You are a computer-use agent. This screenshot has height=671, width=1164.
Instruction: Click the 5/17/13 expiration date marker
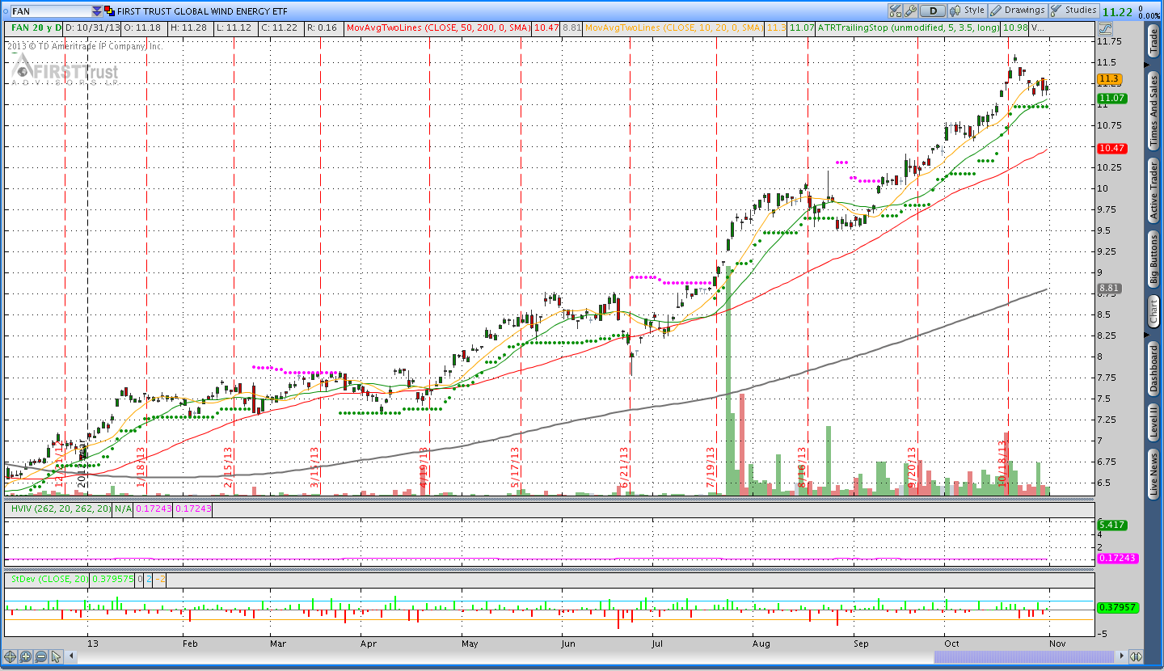point(515,466)
